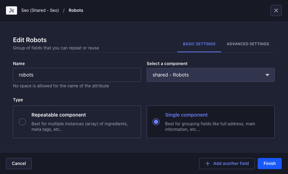The height and width of the screenshot is (174, 288).
Task: Choose the Single component radio button
Action: (x=156, y=122)
